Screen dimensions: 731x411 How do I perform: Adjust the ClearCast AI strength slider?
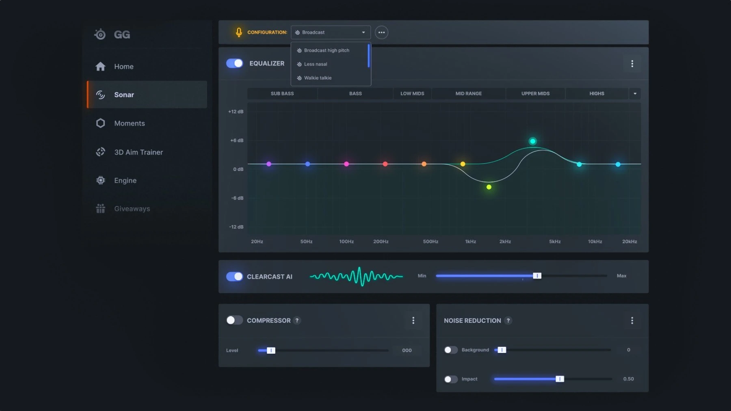tap(537, 276)
